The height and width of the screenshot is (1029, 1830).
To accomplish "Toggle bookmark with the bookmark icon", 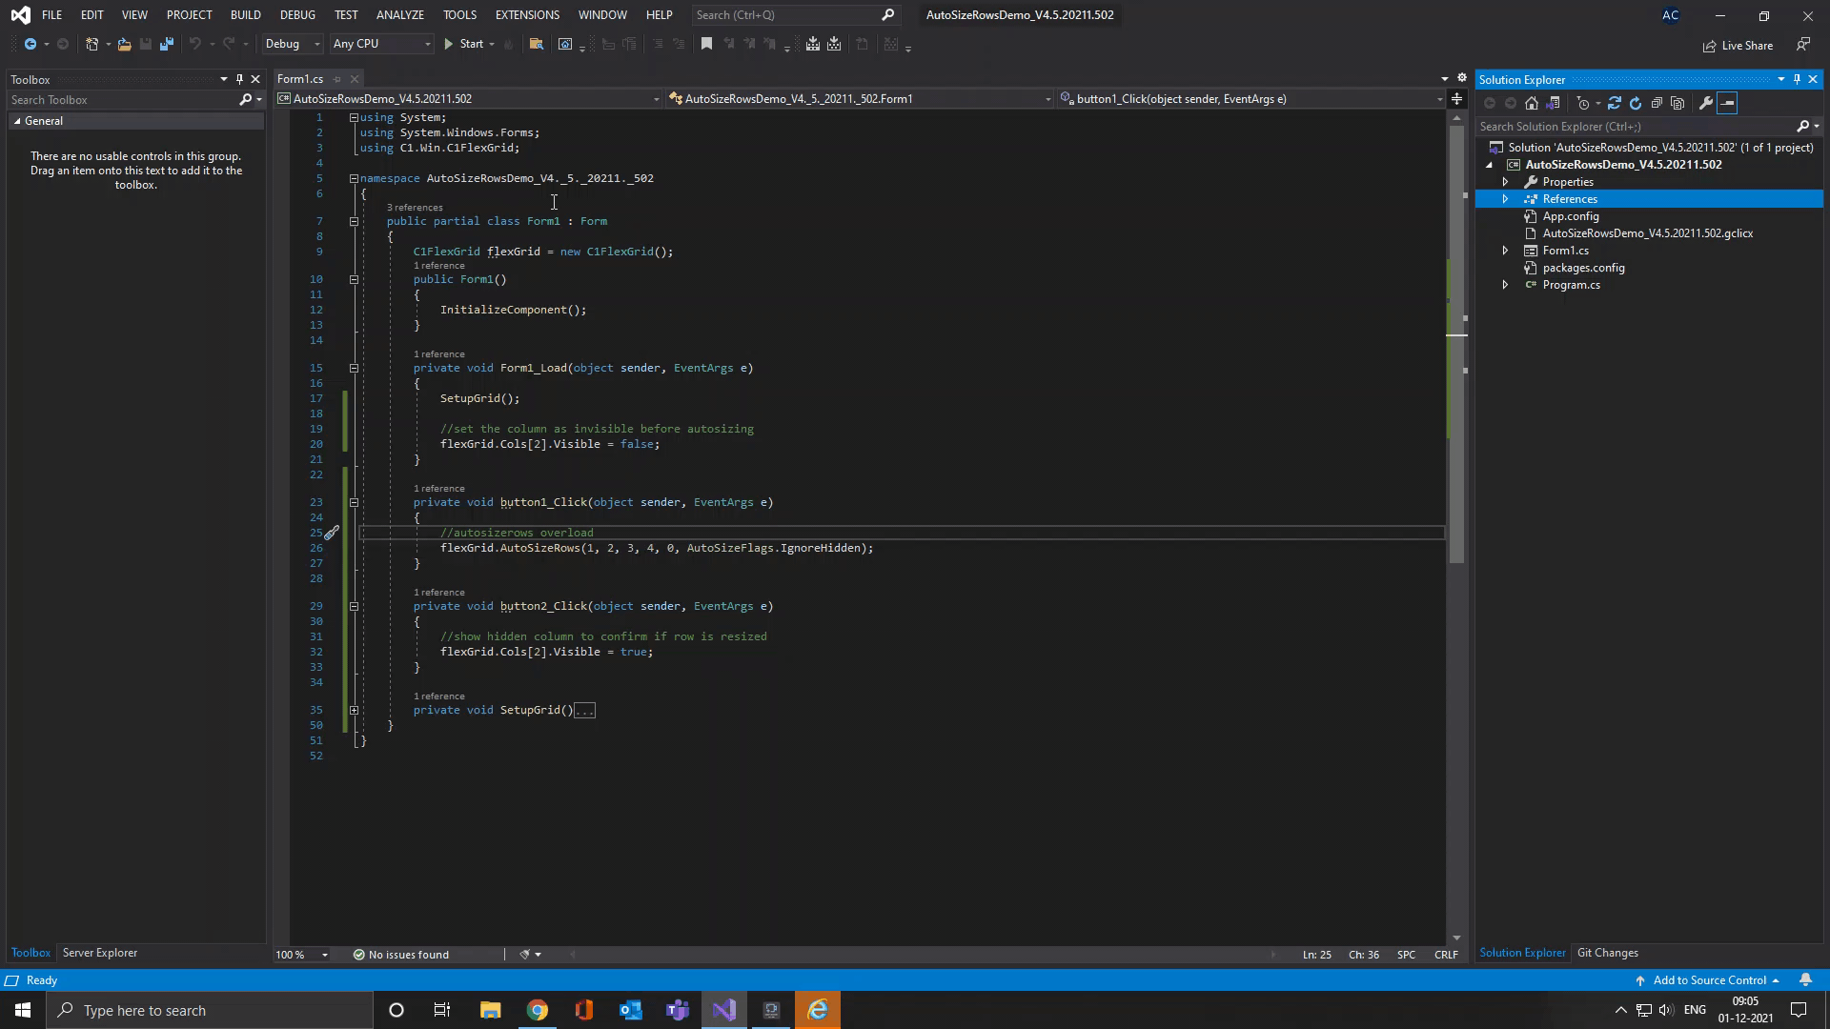I will [x=706, y=44].
